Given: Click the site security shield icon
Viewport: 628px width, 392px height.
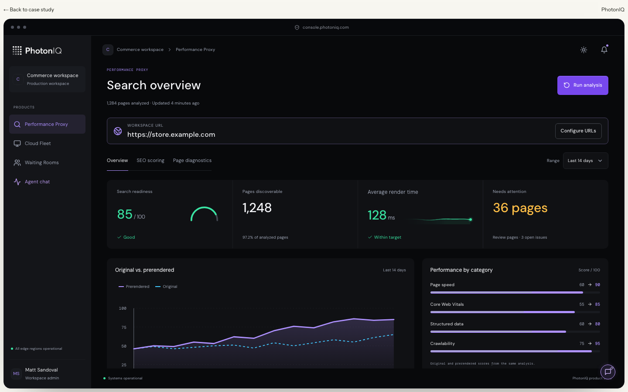Looking at the screenshot, I should point(297,27).
